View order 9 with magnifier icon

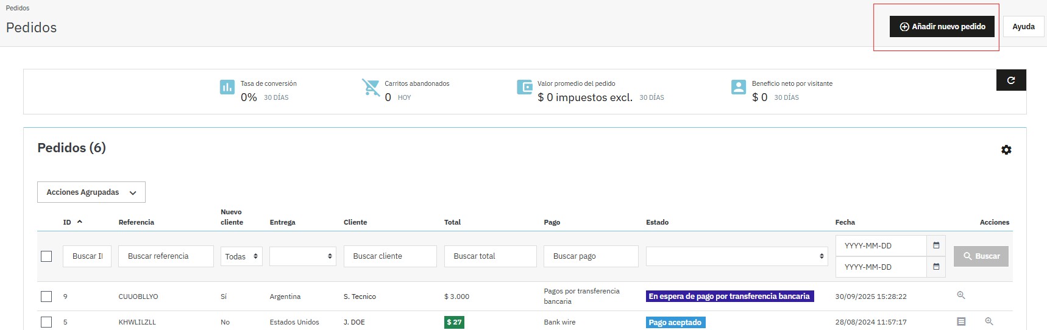tap(961, 295)
